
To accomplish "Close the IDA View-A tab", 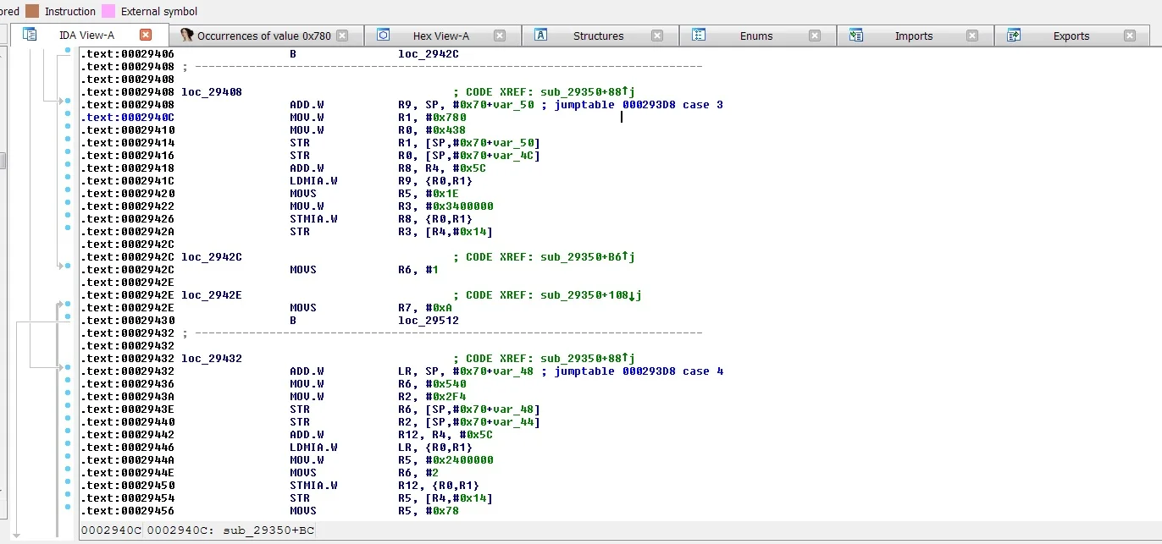I will click(146, 35).
